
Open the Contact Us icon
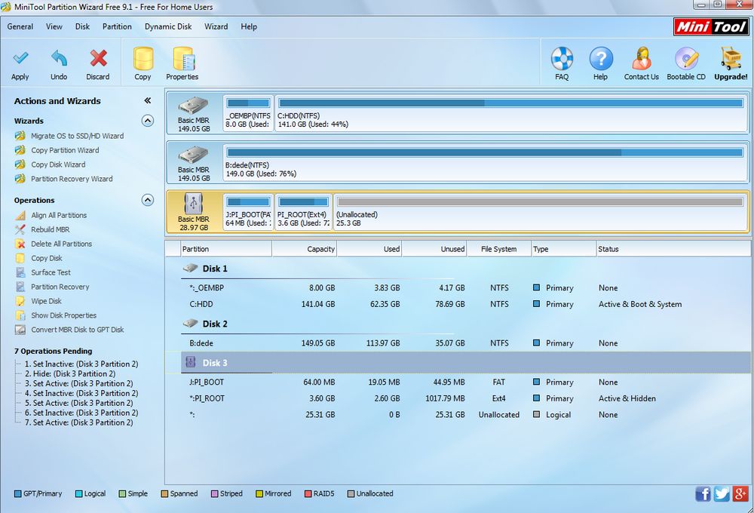pyautogui.click(x=642, y=59)
